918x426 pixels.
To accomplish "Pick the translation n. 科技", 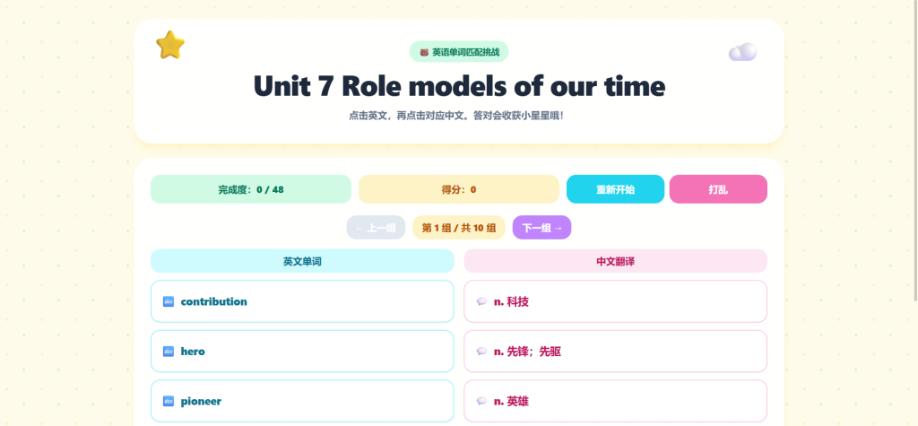I will pos(615,301).
